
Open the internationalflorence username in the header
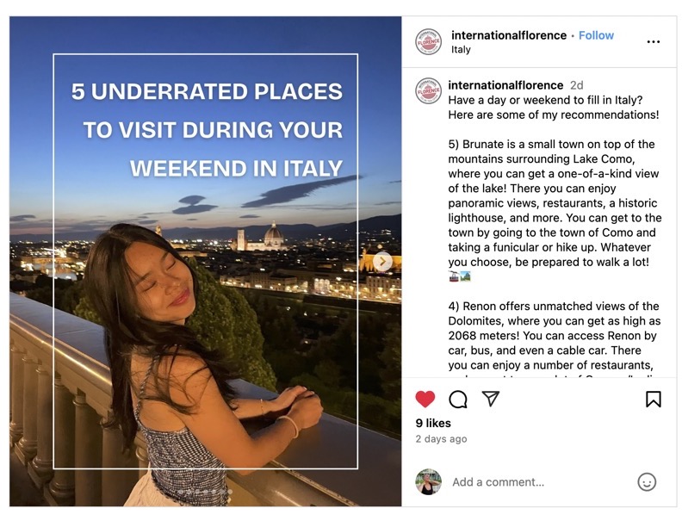coord(508,35)
